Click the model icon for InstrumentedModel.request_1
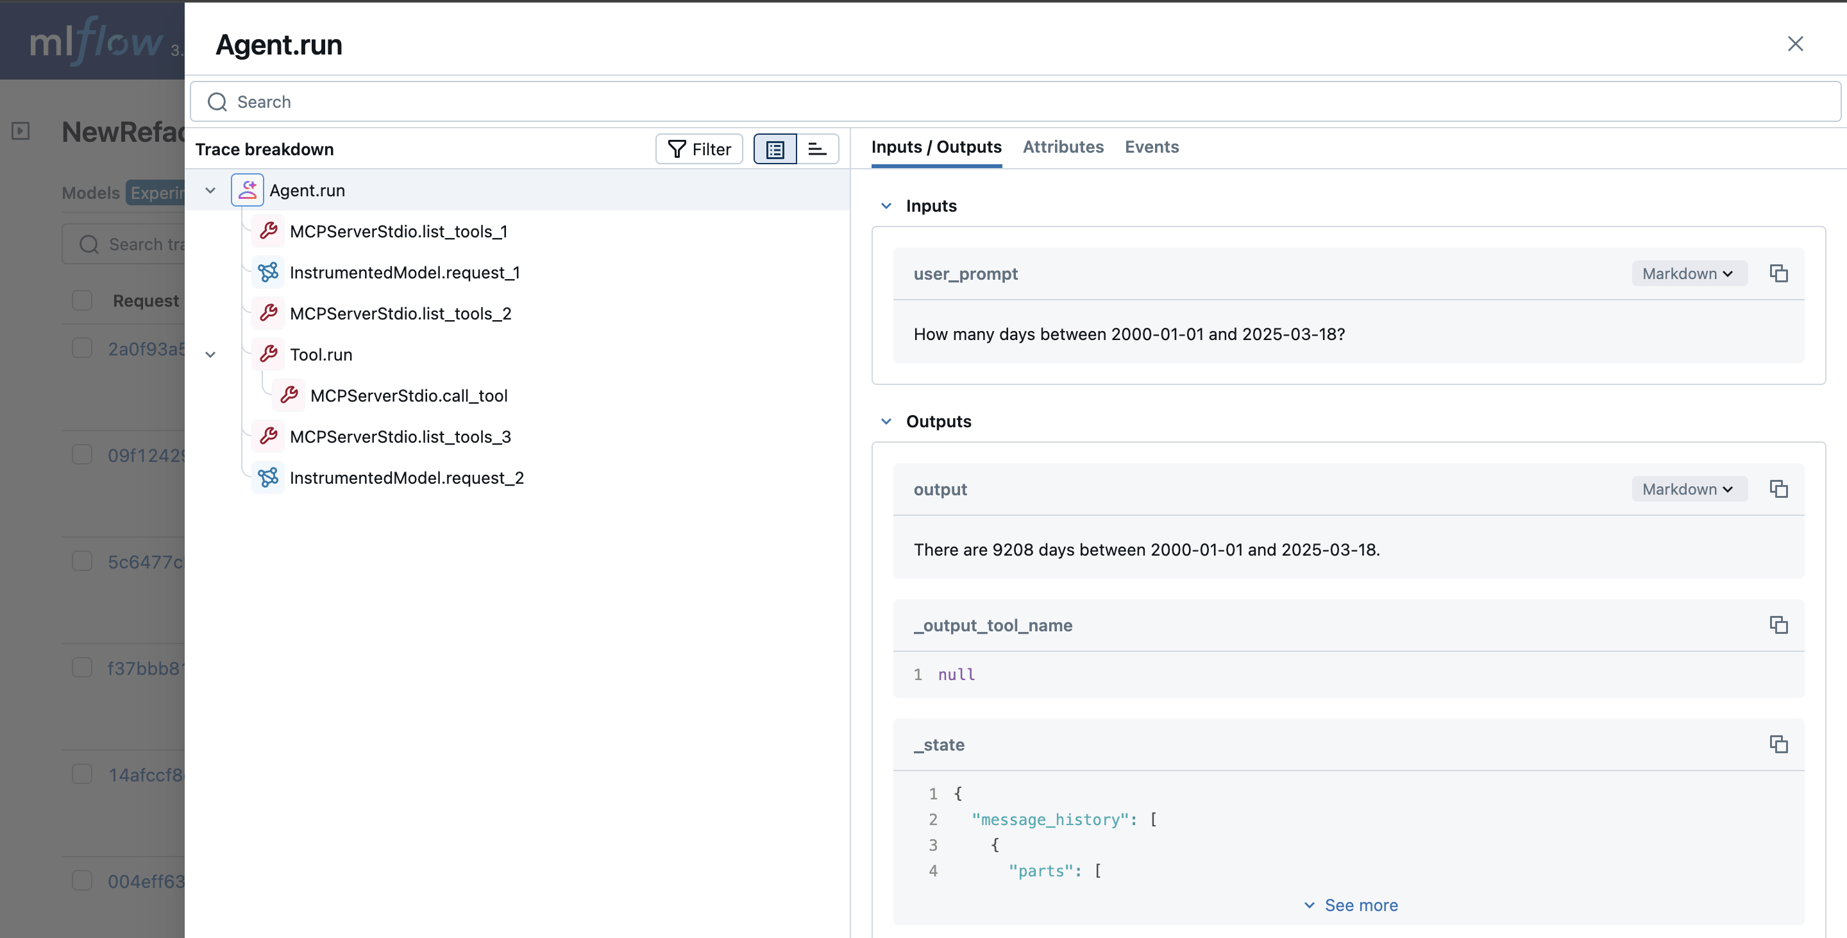 tap(267, 273)
